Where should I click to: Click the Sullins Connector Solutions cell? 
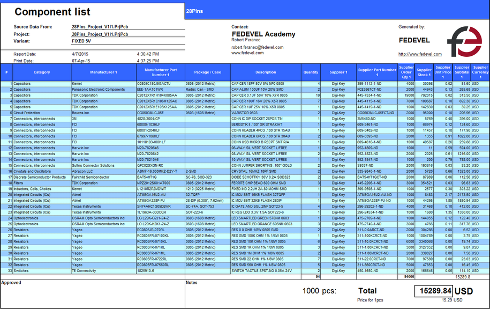coord(104,166)
